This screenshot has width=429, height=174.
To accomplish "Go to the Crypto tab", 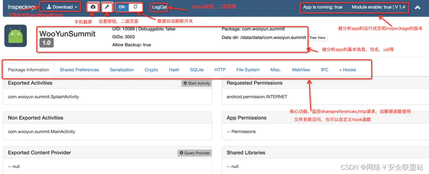I will pos(152,70).
